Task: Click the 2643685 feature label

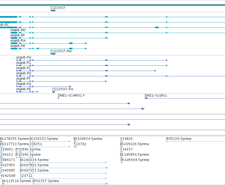Action: (8, 170)
